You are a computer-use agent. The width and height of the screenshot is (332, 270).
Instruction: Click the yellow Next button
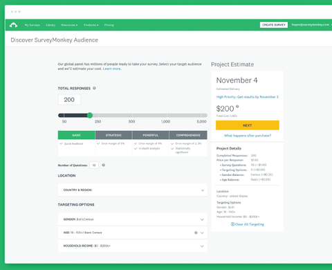click(x=248, y=125)
